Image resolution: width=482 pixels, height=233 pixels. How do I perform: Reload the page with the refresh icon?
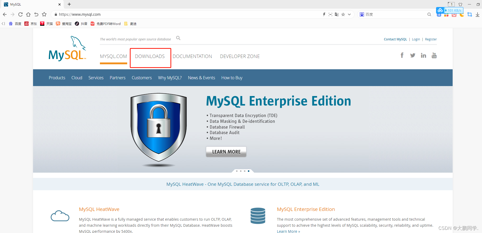click(x=20, y=14)
